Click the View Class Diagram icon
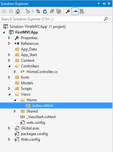 (x=82, y=11)
